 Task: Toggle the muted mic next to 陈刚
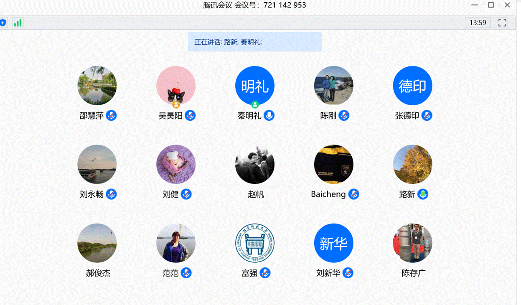point(344,116)
